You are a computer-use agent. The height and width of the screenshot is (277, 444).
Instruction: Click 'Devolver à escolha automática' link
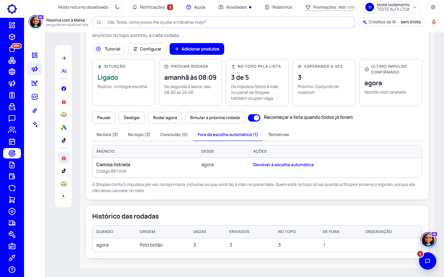pyautogui.click(x=283, y=165)
